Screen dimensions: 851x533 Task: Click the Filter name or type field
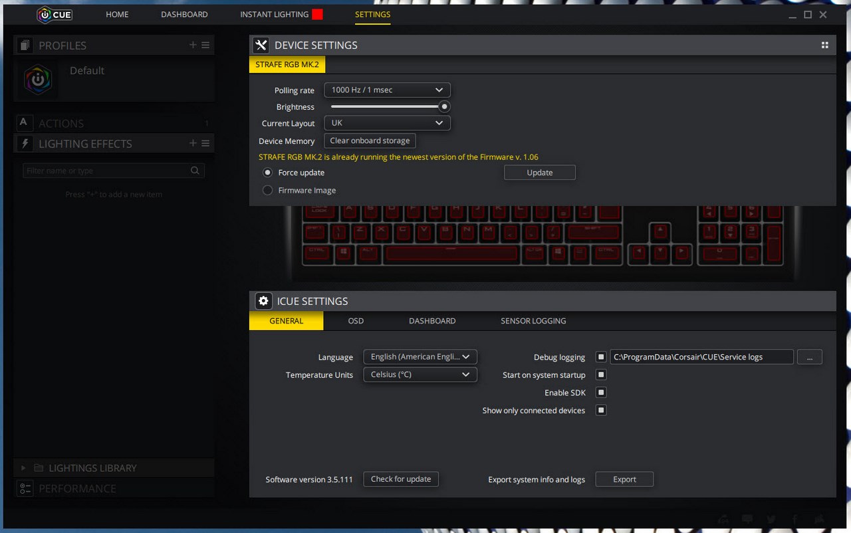coord(114,171)
